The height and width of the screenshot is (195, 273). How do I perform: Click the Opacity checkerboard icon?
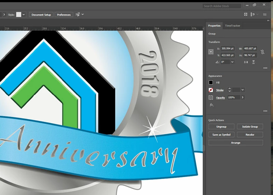(x=211, y=98)
